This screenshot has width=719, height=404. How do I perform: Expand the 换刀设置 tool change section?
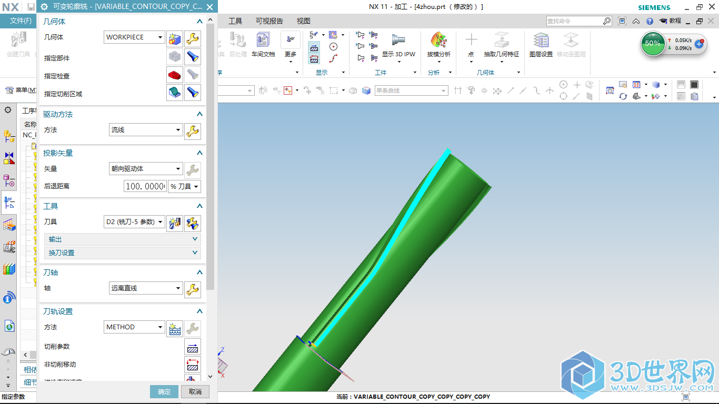coord(122,253)
